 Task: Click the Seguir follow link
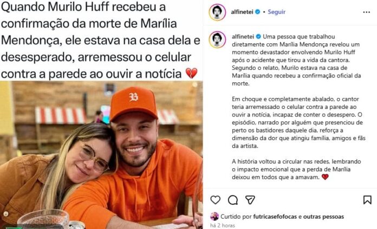(276, 12)
